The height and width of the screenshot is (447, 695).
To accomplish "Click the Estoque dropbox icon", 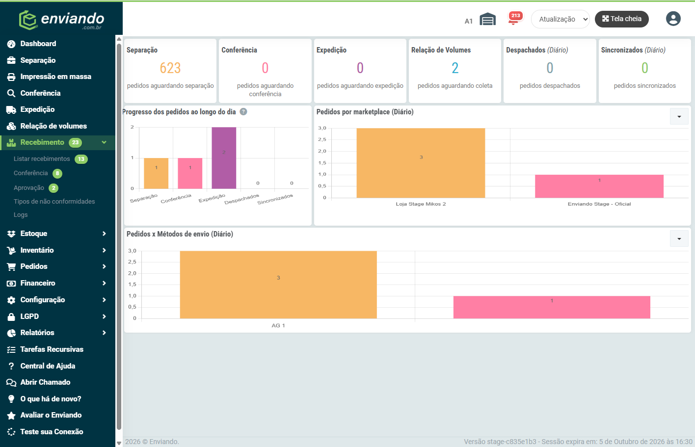I will point(11,234).
